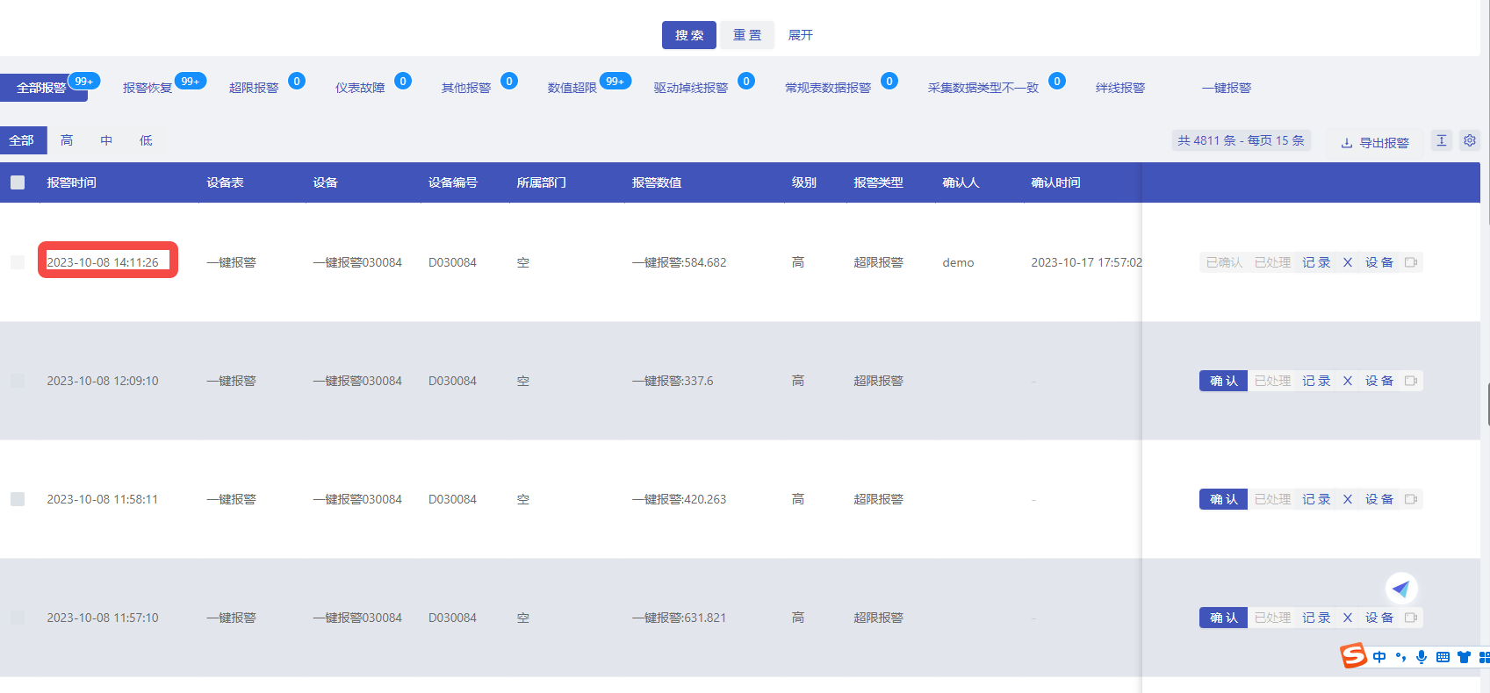1490x693 pixels.
Task: Click the alarm value 一键报警:584.682
Action: (x=680, y=262)
